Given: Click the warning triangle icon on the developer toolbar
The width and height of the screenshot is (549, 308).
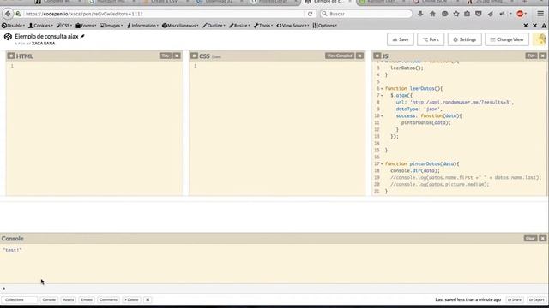Looking at the screenshot, I should point(544,26).
